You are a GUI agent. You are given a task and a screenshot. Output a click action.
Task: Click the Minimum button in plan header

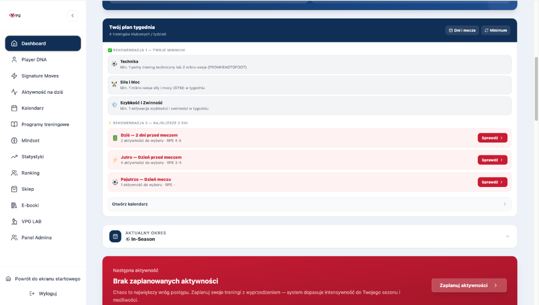coord(496,30)
